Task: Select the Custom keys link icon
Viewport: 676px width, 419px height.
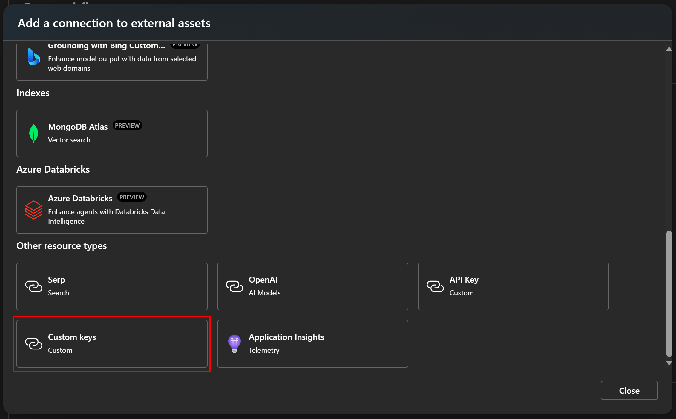Action: (34, 343)
